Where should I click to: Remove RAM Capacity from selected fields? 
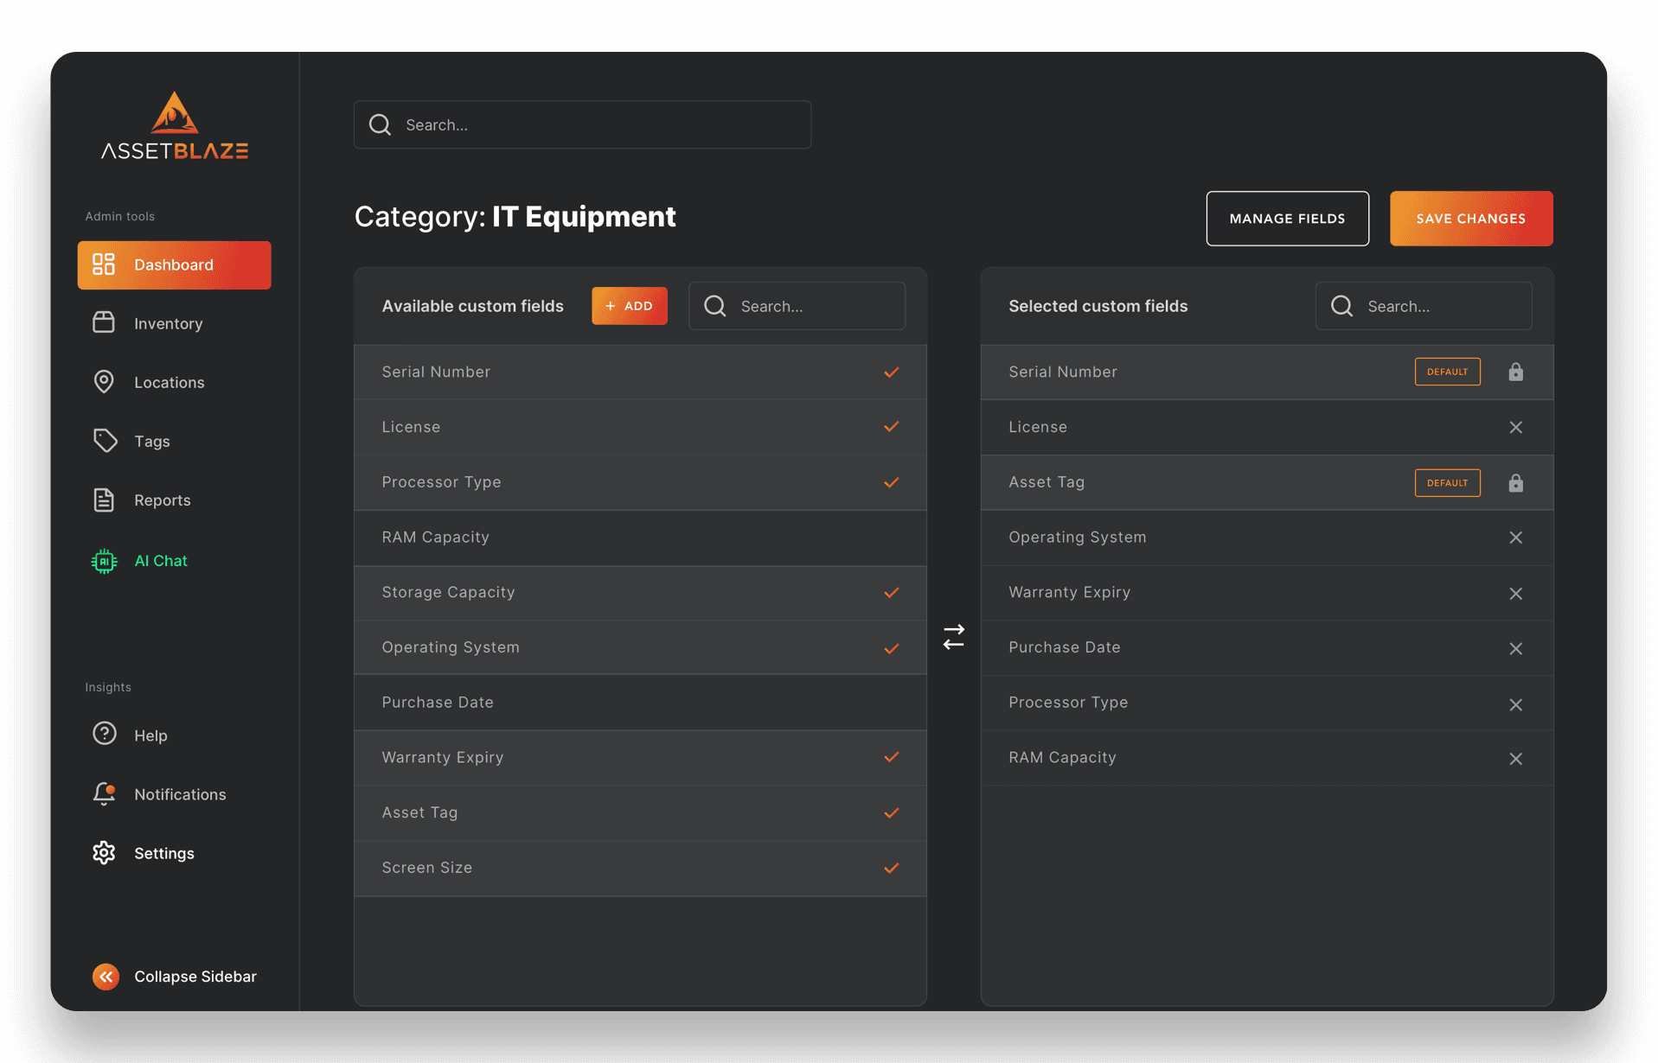(x=1515, y=759)
